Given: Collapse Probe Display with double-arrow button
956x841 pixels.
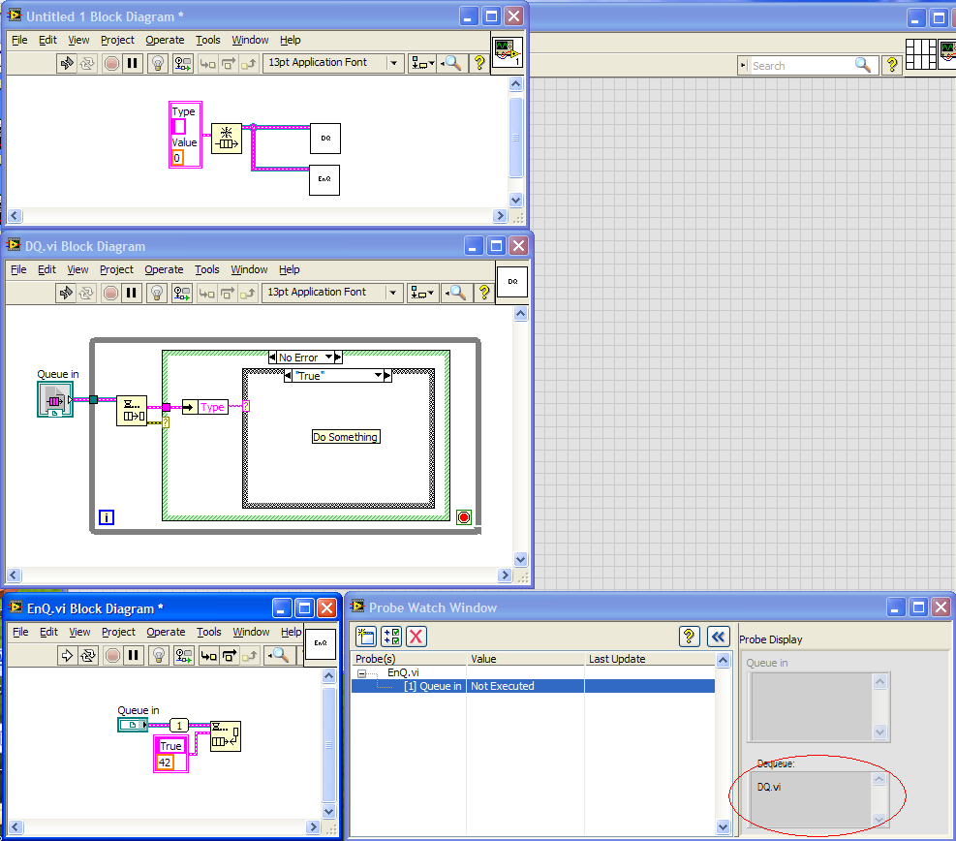Looking at the screenshot, I should (718, 637).
